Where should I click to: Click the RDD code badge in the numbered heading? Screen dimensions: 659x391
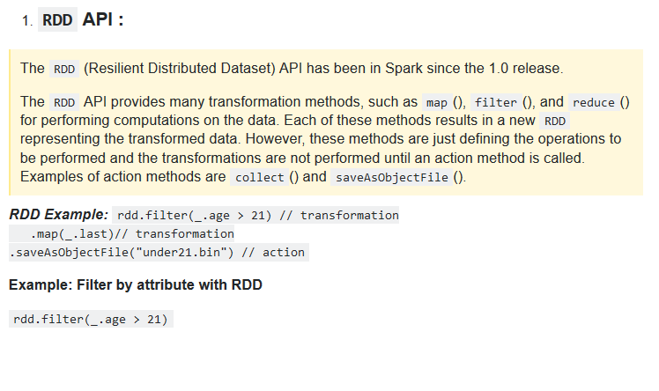tap(58, 20)
